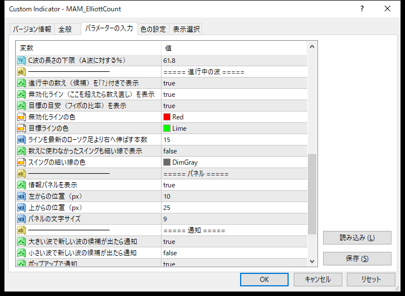Click the 値 column header
The width and height of the screenshot is (405, 296).
[234, 48]
